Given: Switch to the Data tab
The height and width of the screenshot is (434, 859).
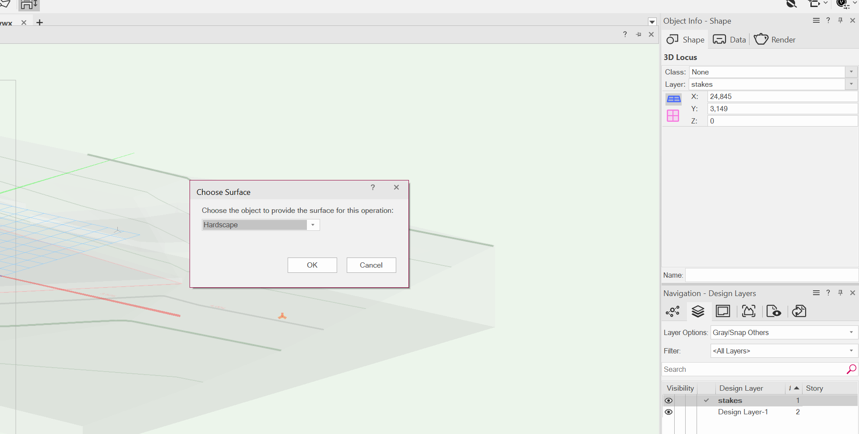Looking at the screenshot, I should (729, 40).
